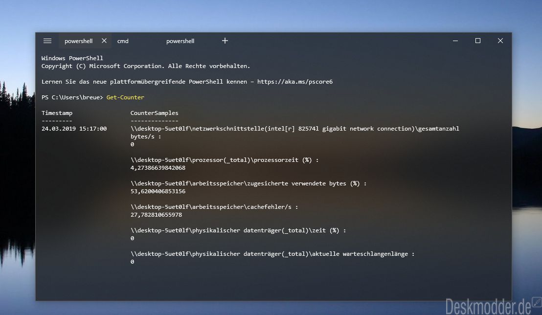This screenshot has width=542, height=315.
Task: Click the aktuelle warteschlangenlänge counter line
Action: click(272, 254)
